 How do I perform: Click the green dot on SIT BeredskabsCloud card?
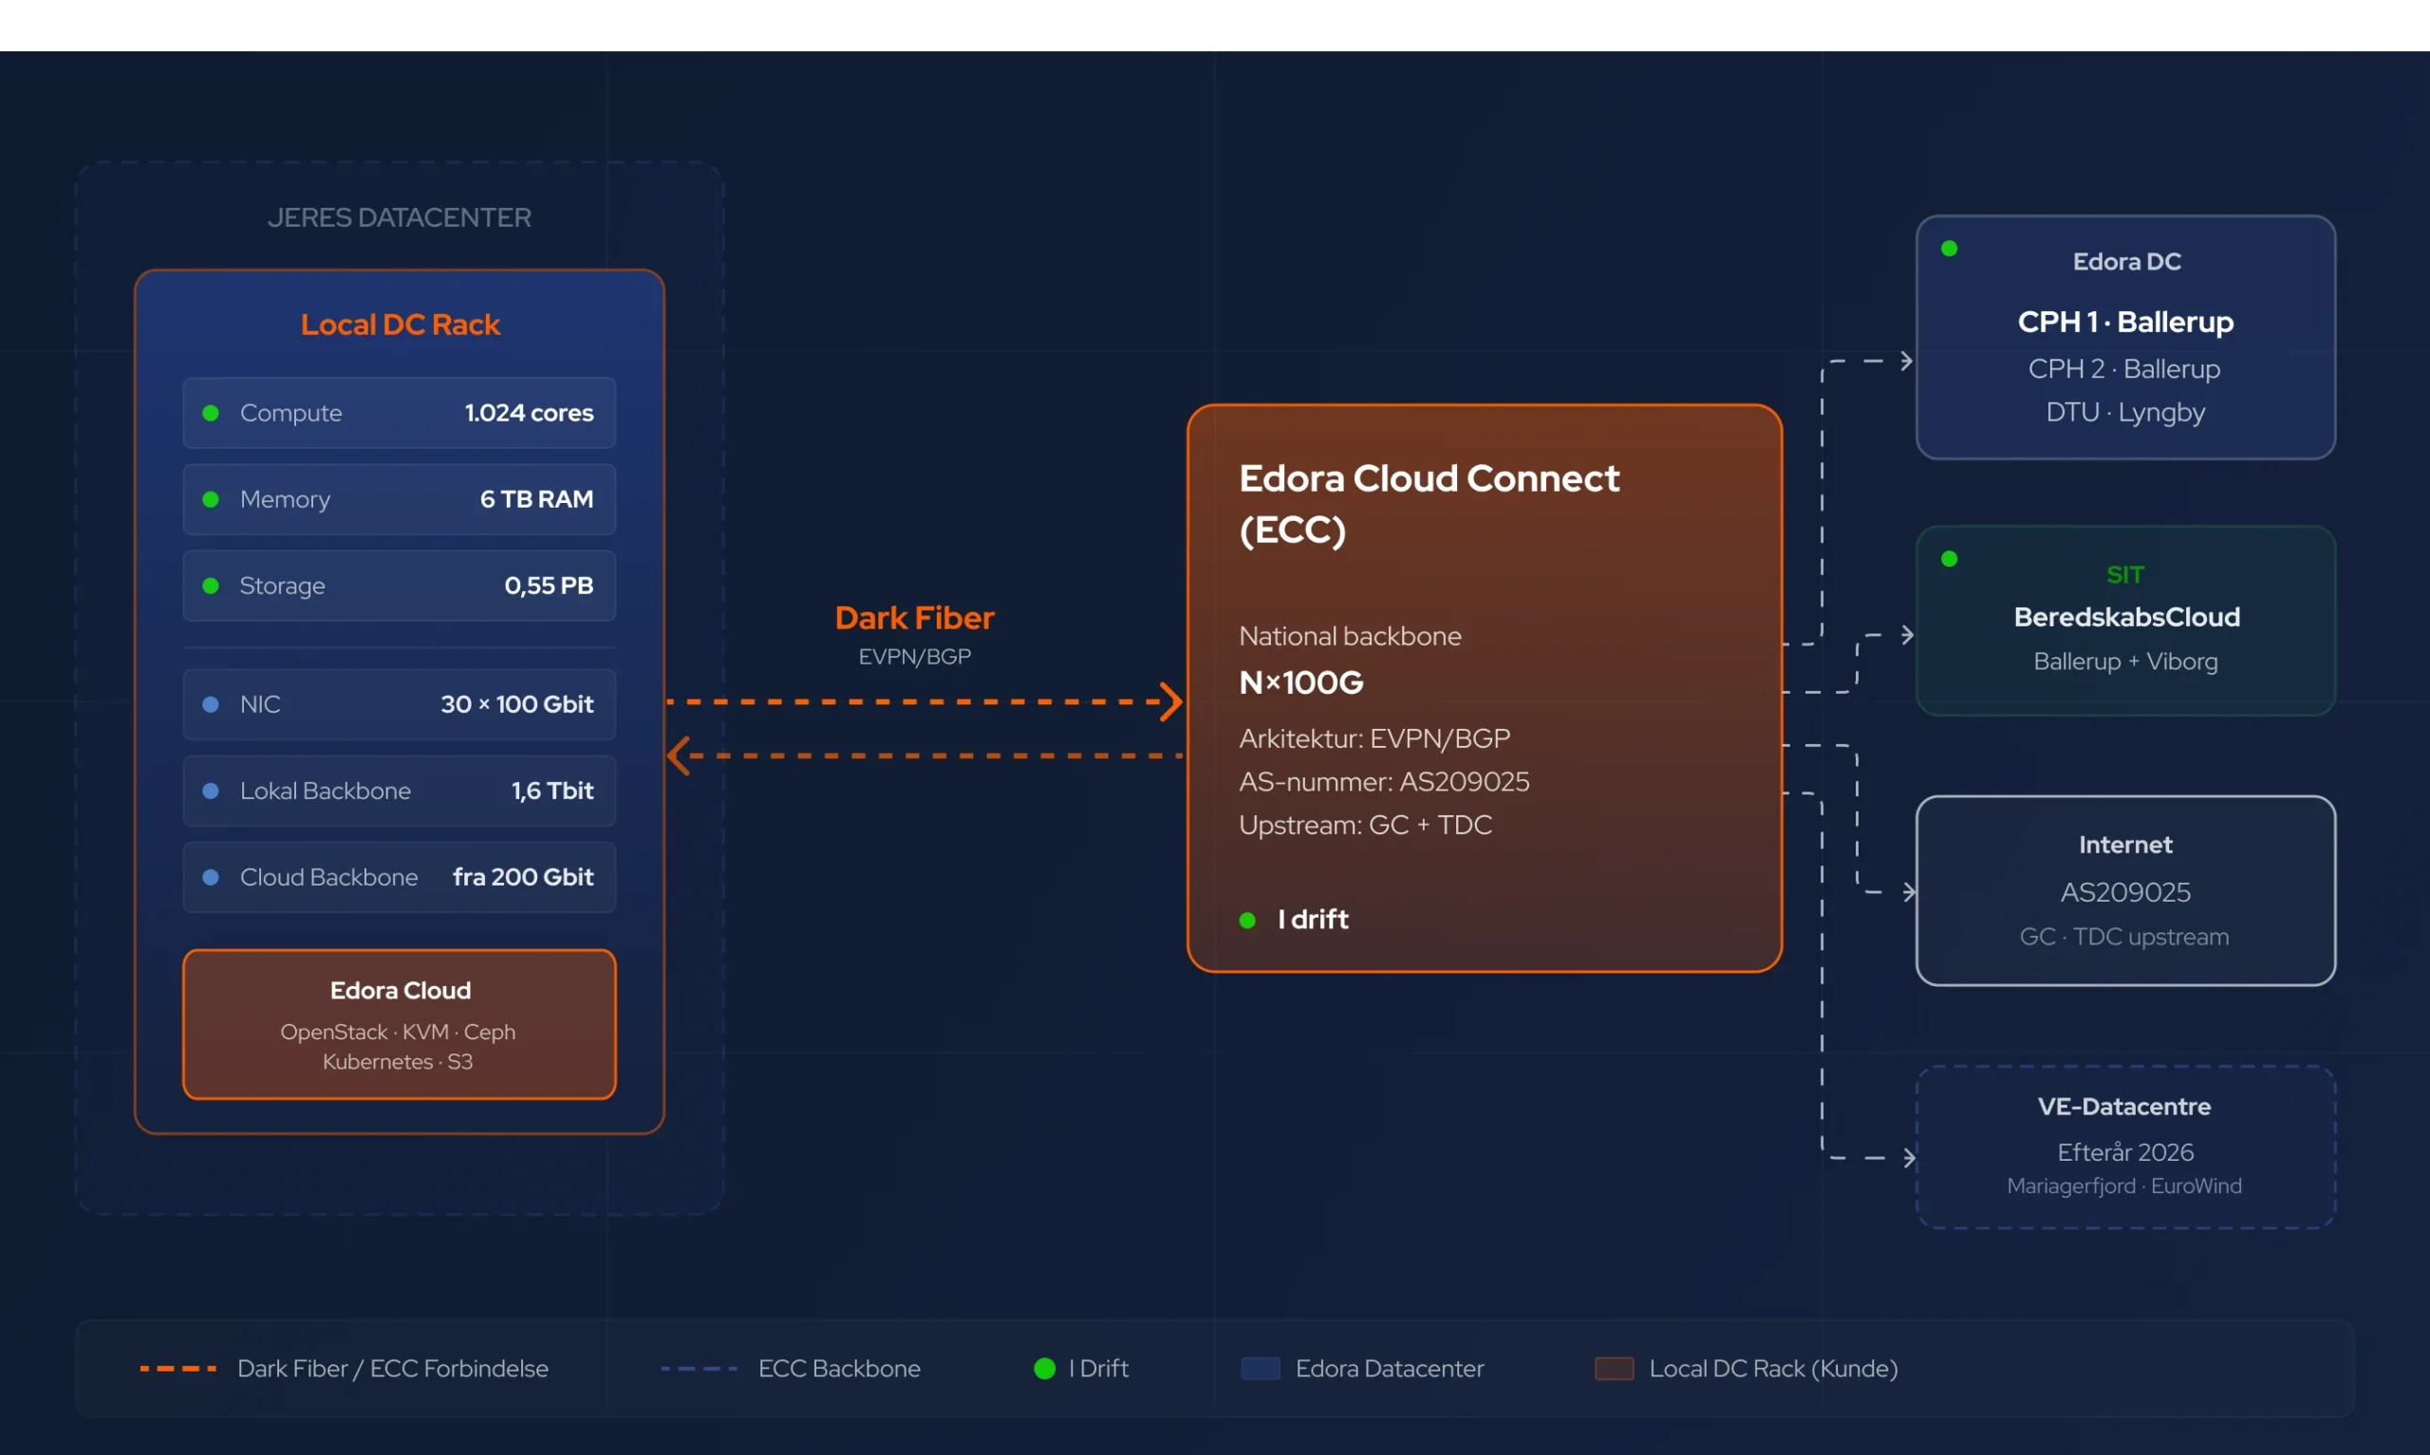(1949, 558)
